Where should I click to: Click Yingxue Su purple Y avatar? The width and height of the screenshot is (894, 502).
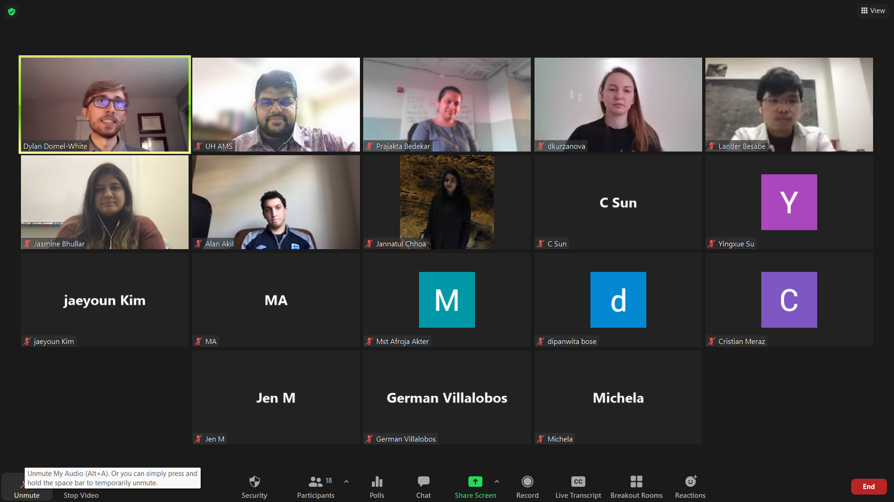(x=789, y=202)
